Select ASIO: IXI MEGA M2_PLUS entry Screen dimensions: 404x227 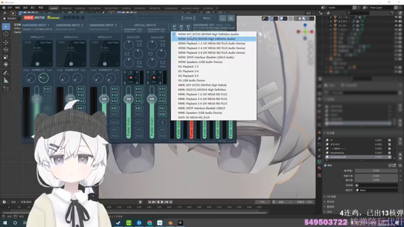tap(214, 118)
